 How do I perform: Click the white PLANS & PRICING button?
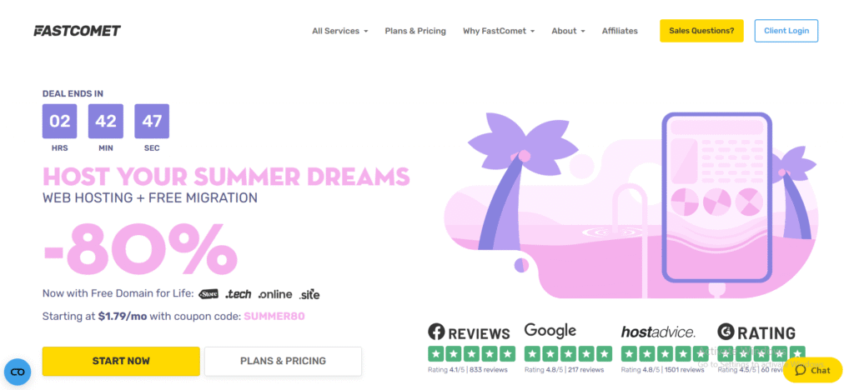[x=284, y=361]
